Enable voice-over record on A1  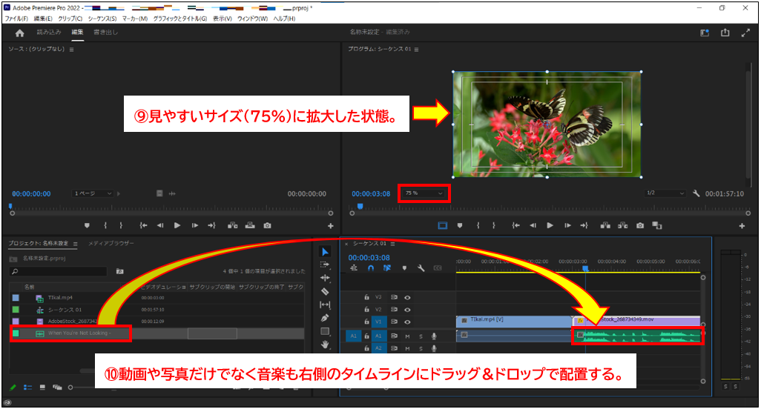click(434, 336)
